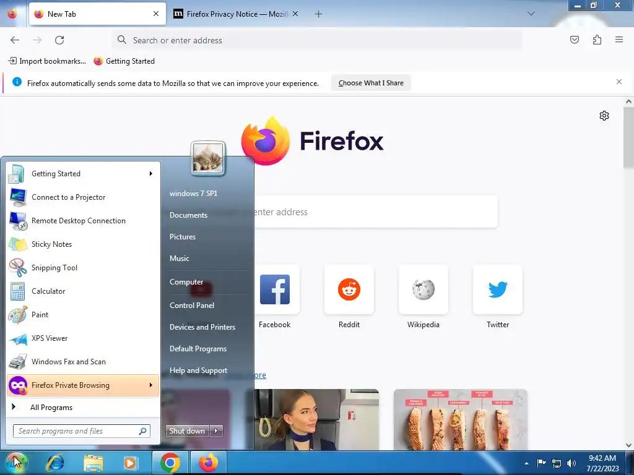Show hidden tray icons arrow
This screenshot has height=475, width=634.
(x=526, y=463)
